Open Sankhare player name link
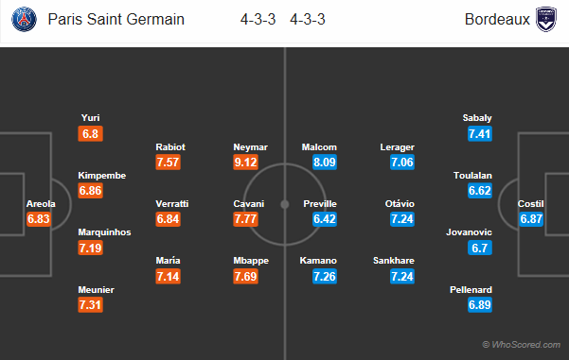 coord(394,261)
